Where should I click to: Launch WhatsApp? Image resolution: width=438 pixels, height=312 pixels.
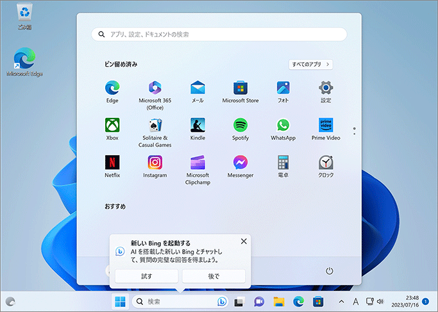point(283,129)
